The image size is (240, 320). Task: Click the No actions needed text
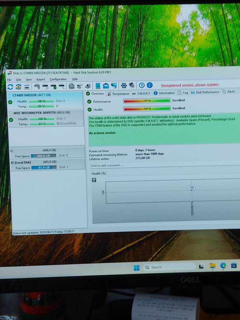(102, 133)
